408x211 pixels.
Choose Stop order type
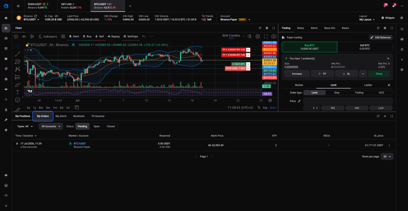pos(337,93)
